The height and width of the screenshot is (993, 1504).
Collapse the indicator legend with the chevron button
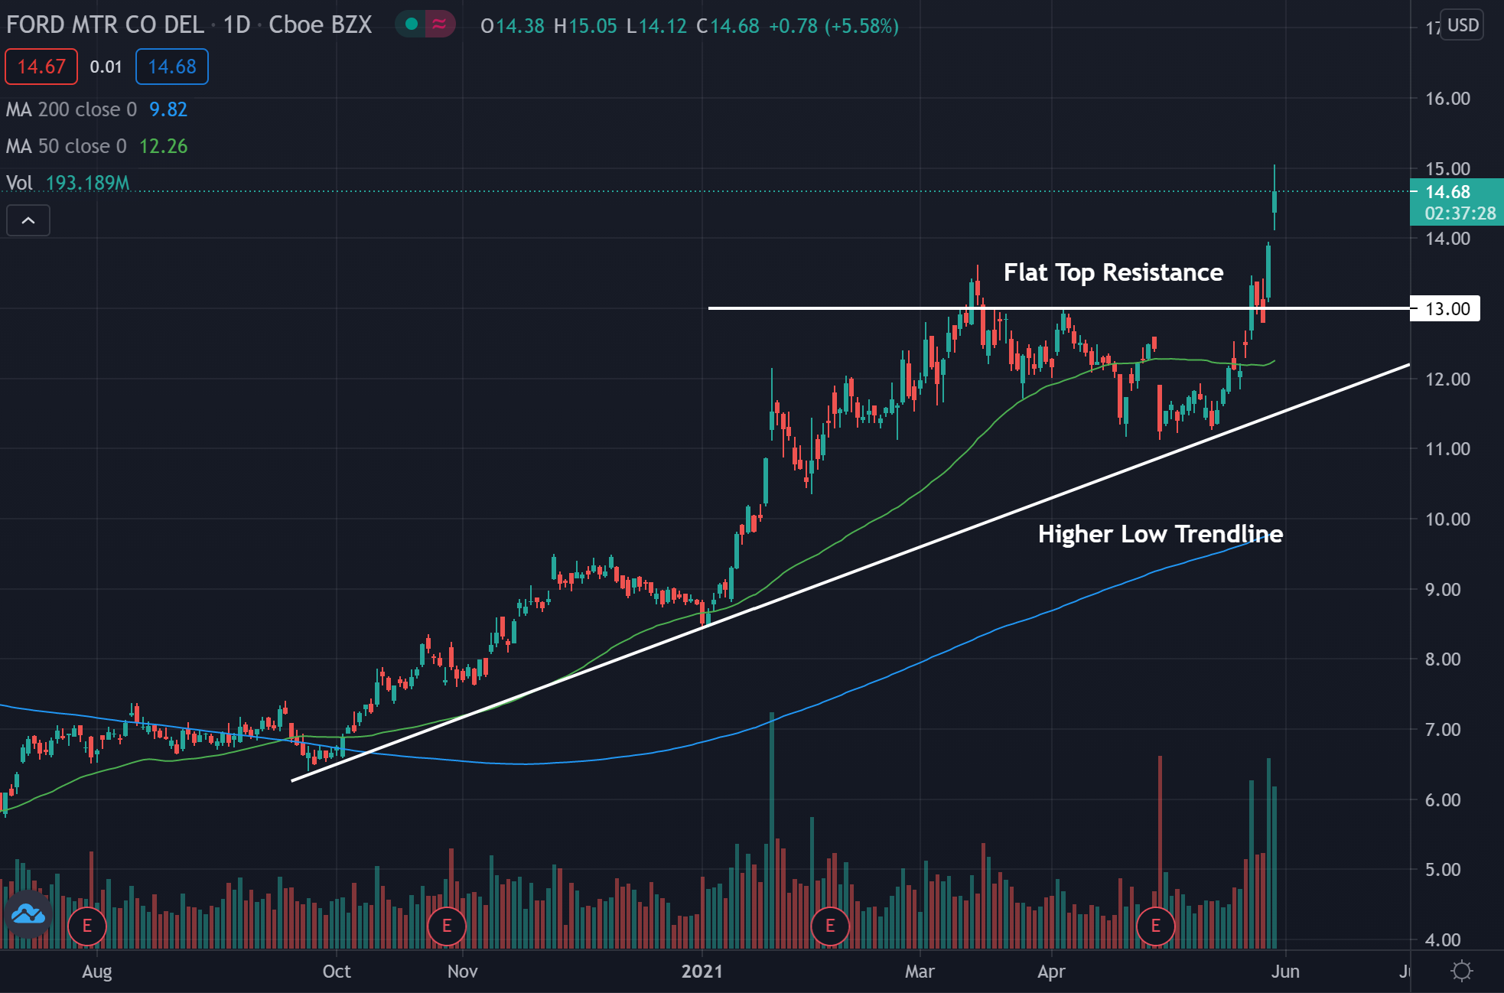[28, 220]
